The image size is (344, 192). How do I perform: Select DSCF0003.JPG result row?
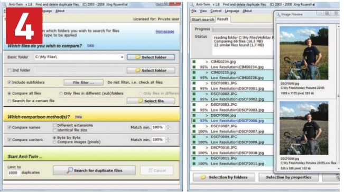[x=233, y=105]
